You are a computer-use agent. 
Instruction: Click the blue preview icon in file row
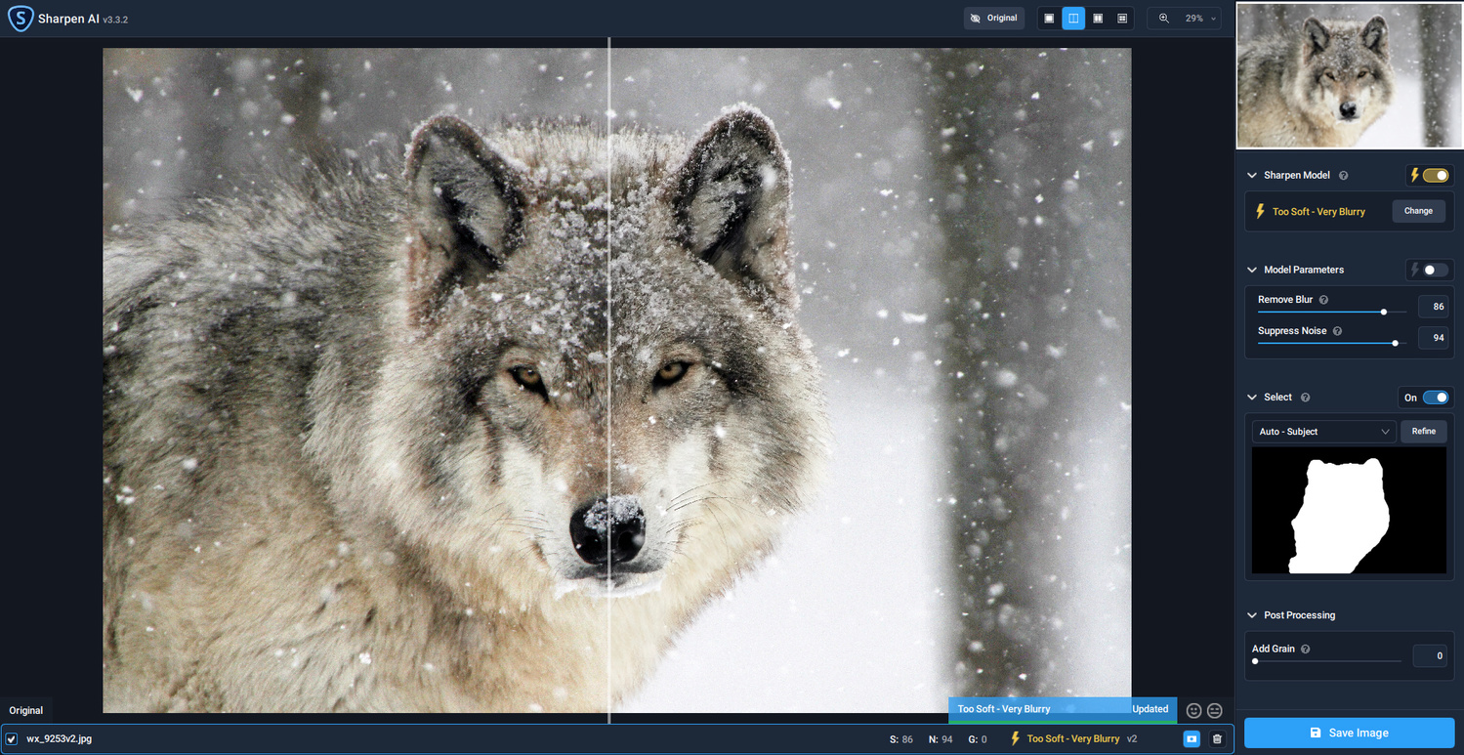[x=1192, y=739]
